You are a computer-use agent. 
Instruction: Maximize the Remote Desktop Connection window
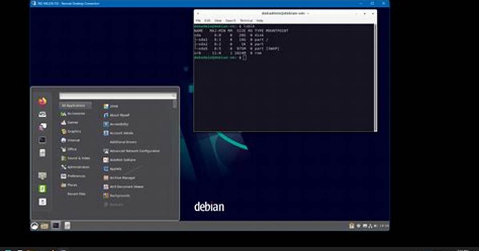[372, 3]
